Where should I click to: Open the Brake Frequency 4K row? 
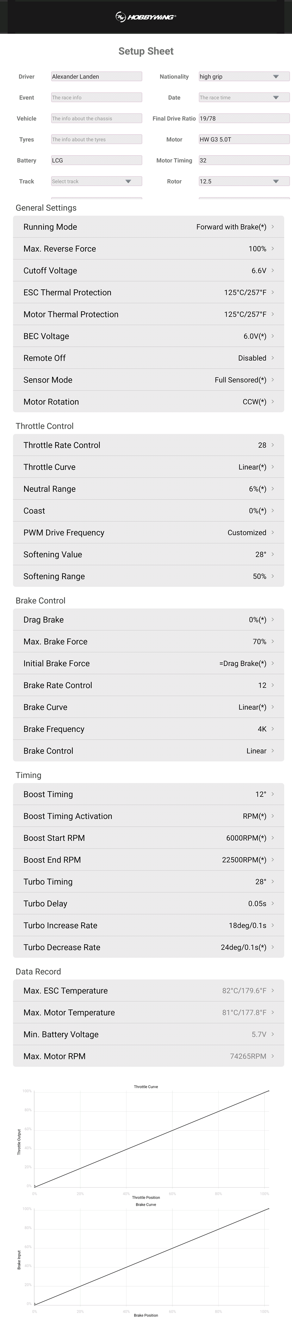(x=148, y=729)
